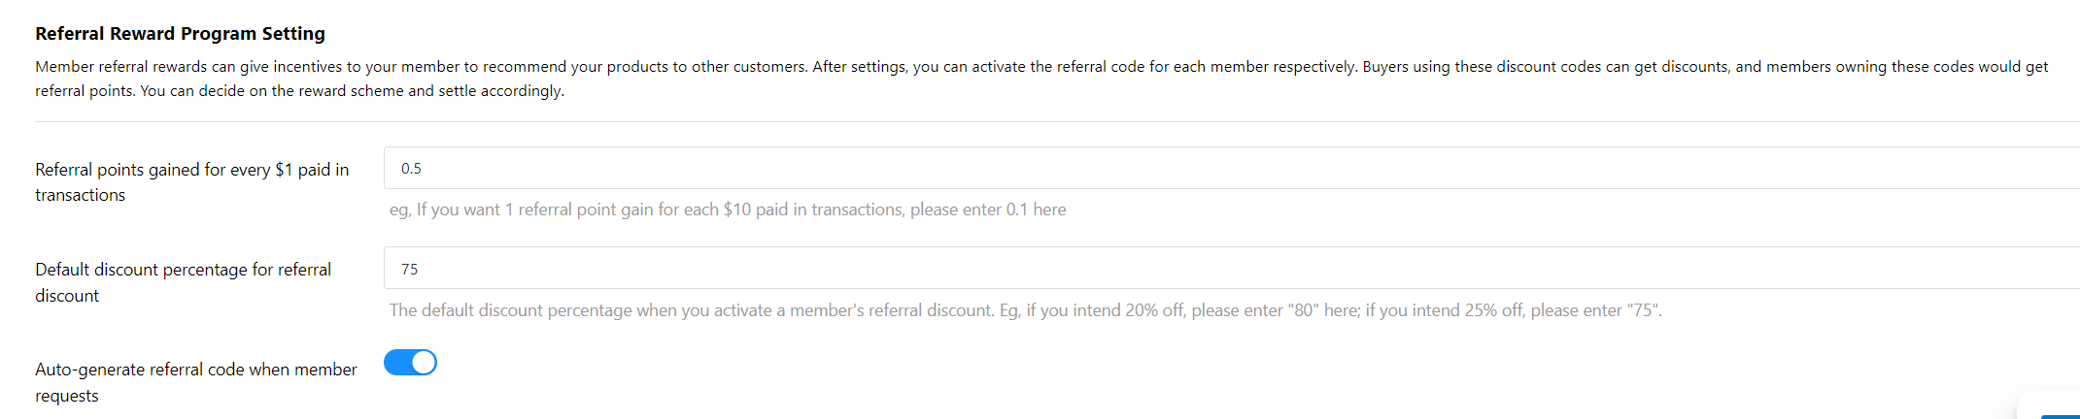Click the hint text beginning "eg, If you want"
This screenshot has height=419, width=2080.
coord(727,209)
